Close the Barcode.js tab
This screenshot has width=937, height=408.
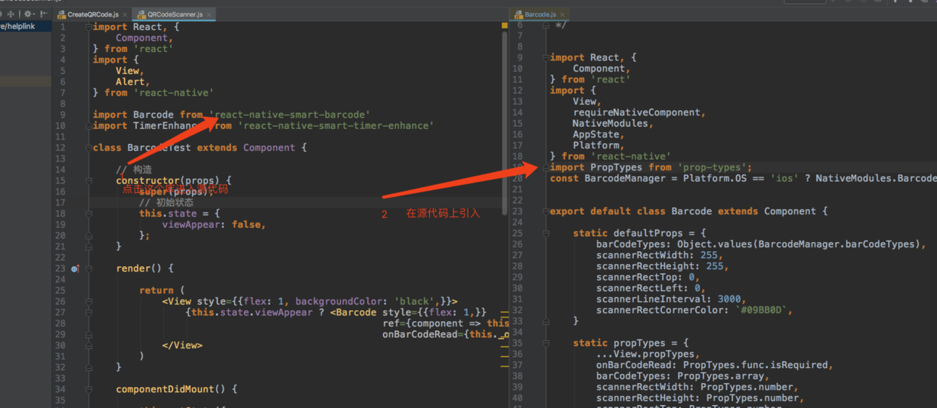click(x=563, y=14)
